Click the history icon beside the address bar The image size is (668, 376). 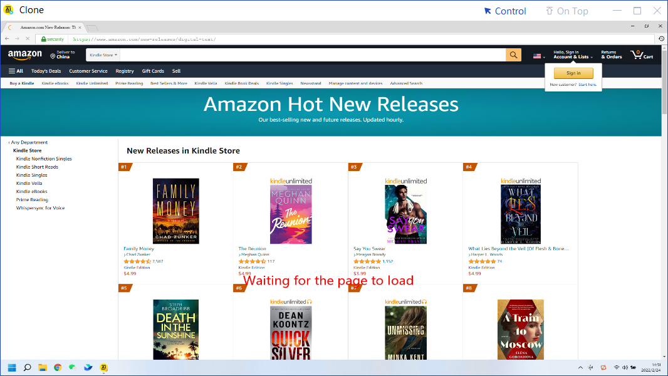point(661,39)
